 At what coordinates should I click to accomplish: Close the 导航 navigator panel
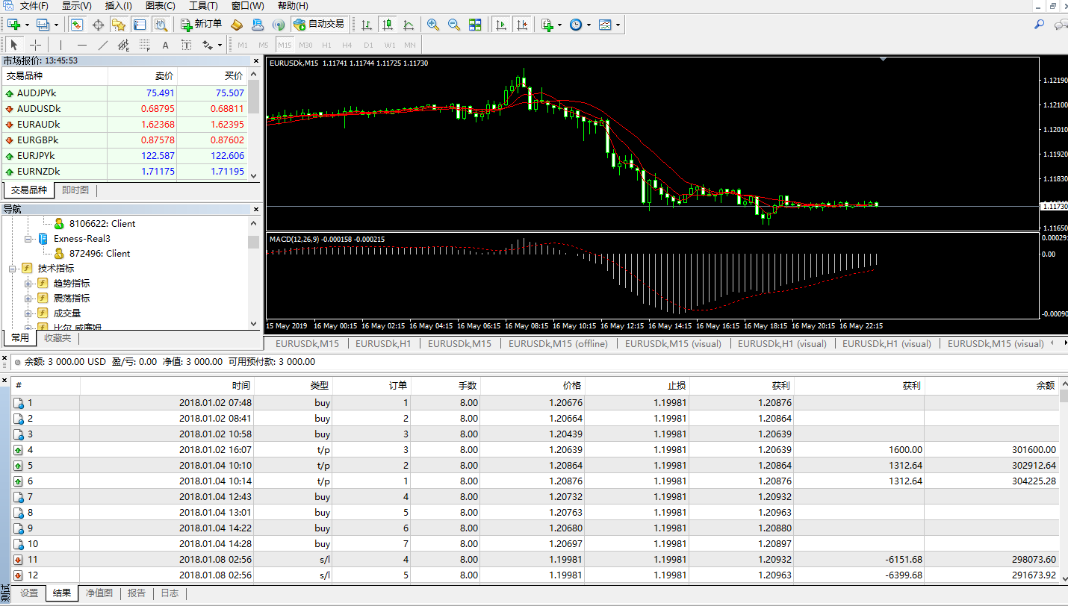coord(256,210)
